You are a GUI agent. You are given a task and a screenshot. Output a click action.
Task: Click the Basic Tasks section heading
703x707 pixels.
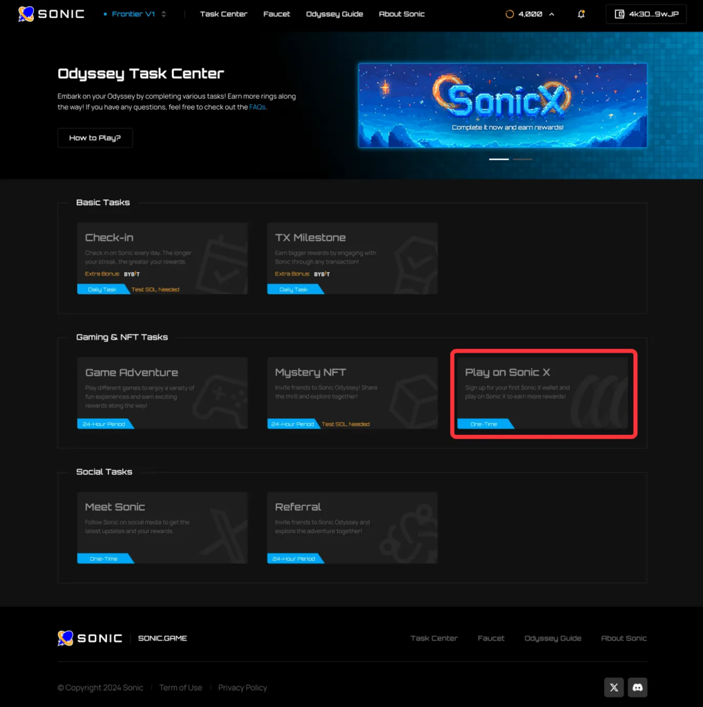tap(103, 202)
